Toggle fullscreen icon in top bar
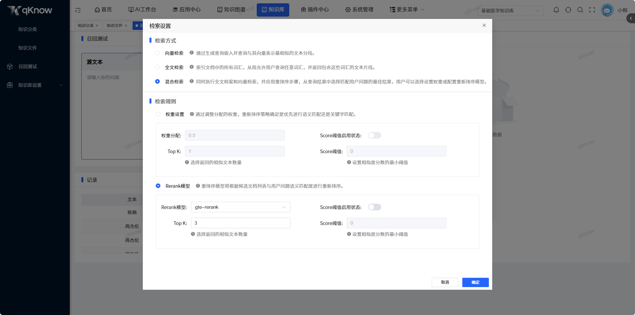Screen dimensions: 635x315 coord(592,10)
